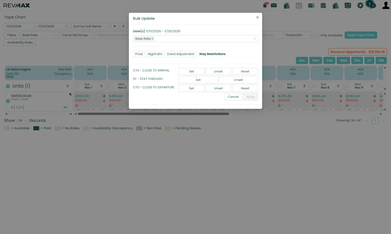Toggle the Units (1) checkbox

[8, 86]
